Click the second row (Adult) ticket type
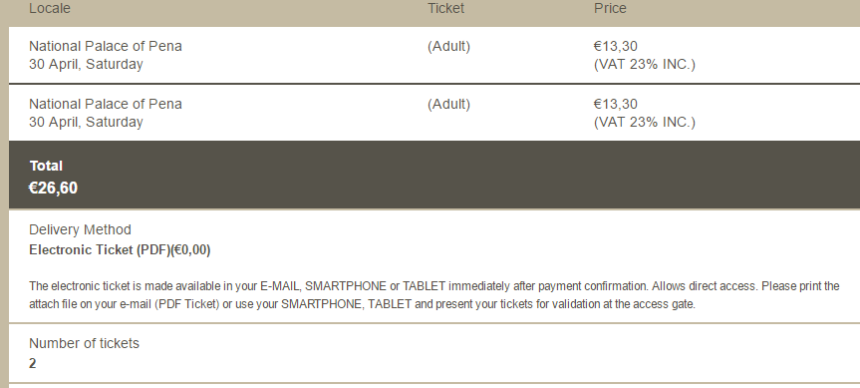Screen dimensions: 860x388 tap(448, 105)
